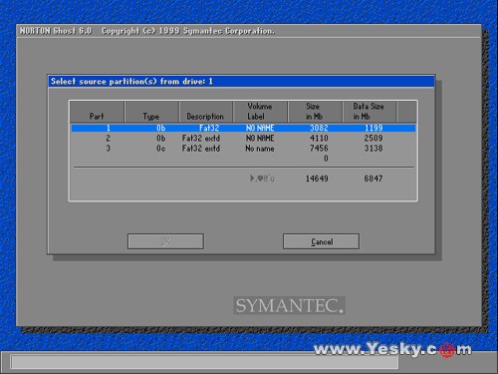Click the 7456 size value in row 3
Viewport: 498px width, 374px height.
point(319,149)
